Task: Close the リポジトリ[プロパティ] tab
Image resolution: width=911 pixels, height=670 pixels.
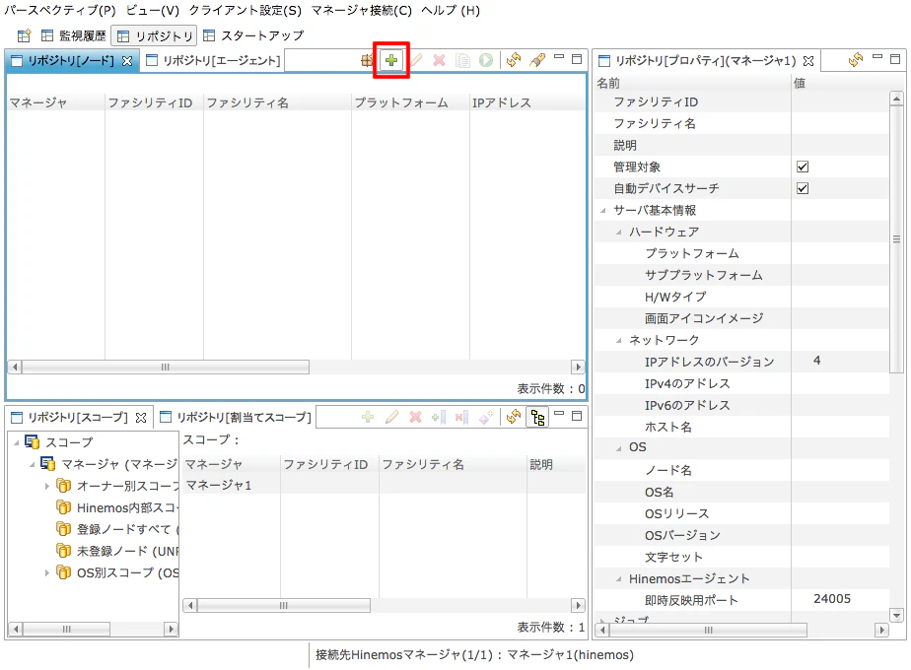Action: click(x=808, y=60)
